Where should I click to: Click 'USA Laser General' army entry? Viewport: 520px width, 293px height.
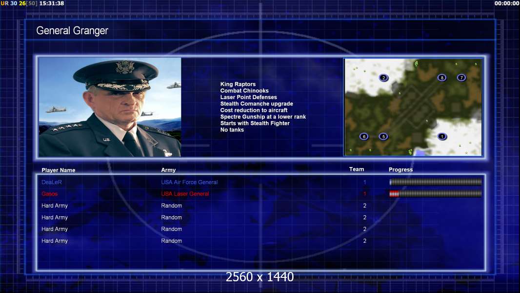tap(185, 194)
